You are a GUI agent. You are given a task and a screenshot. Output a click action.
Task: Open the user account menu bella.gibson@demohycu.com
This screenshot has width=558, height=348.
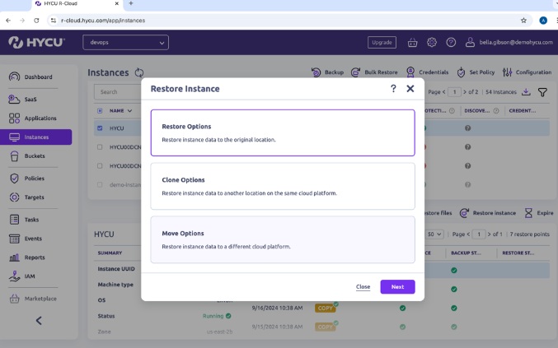click(x=503, y=42)
